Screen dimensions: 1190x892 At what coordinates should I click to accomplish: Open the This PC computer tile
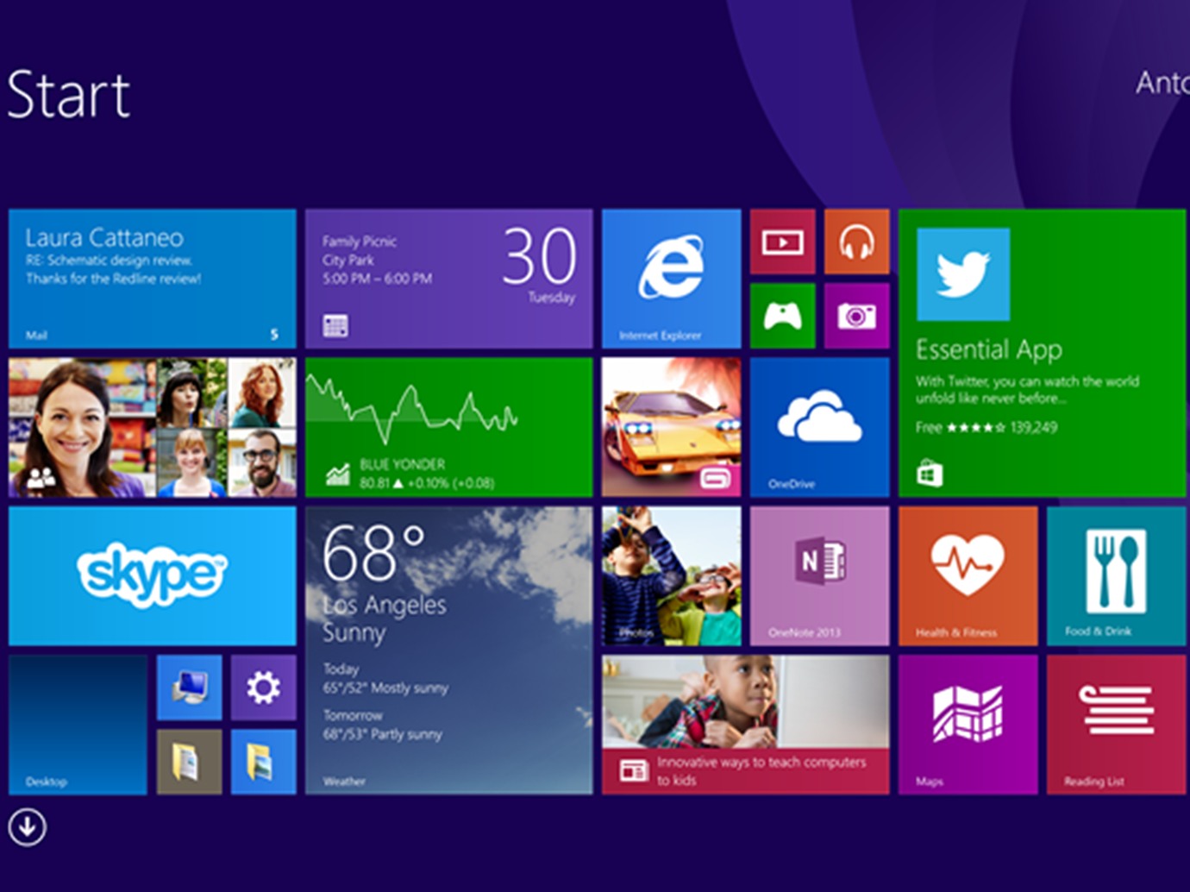(189, 687)
